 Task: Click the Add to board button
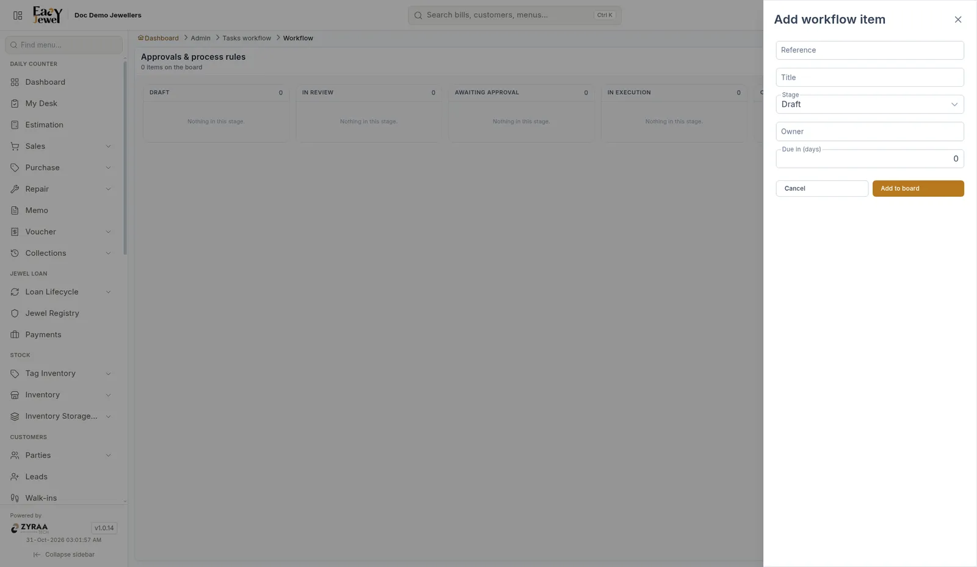[x=918, y=188]
